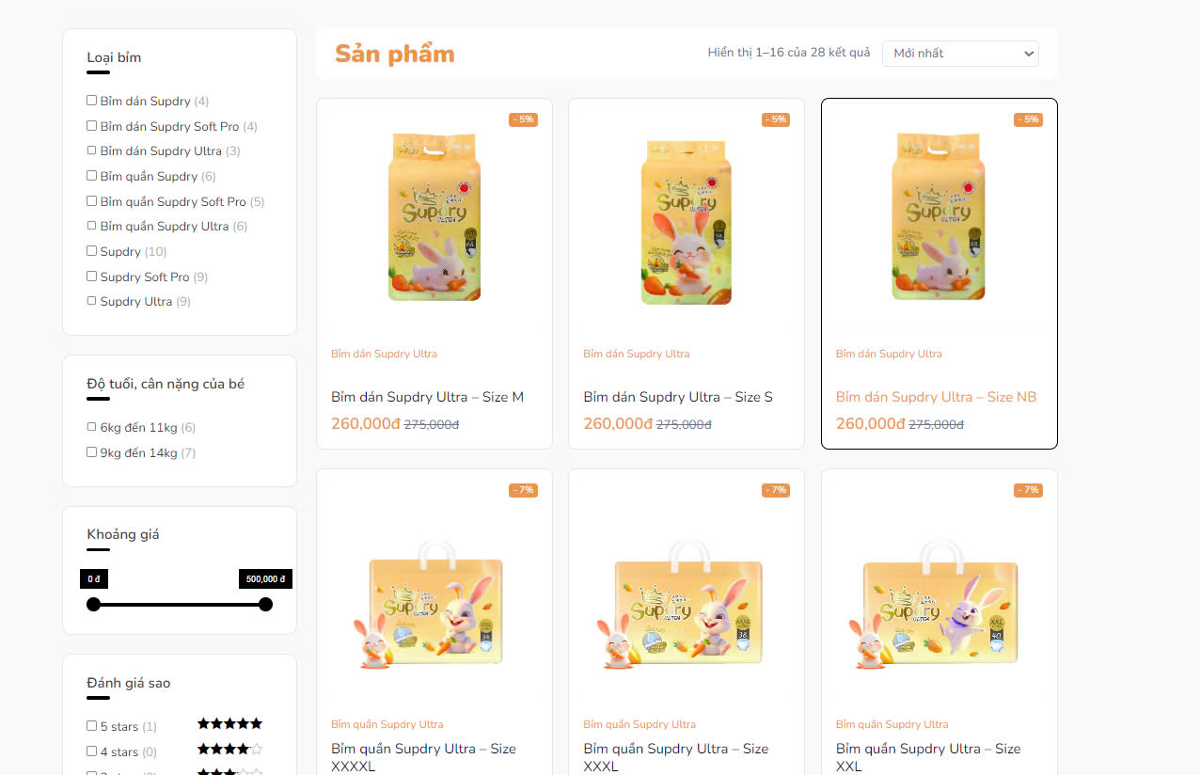Tick the Bỉm quần Supdry Ultra checkbox
The image size is (1200, 775).
click(92, 226)
